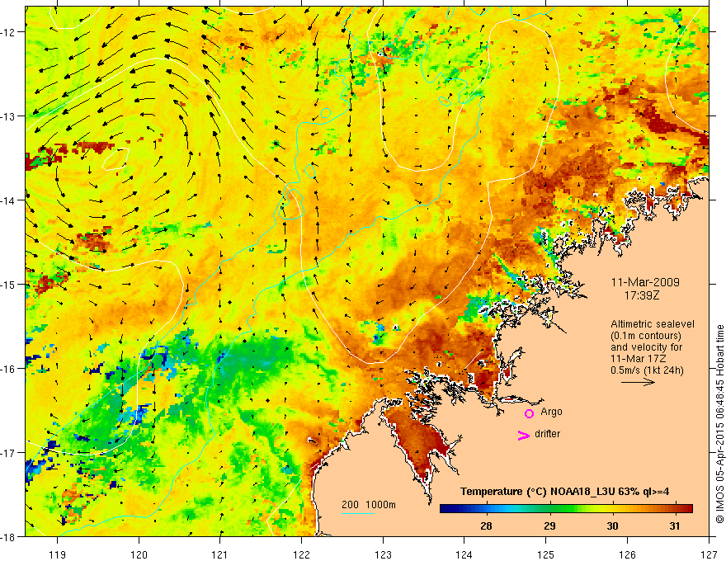Click the longitude 123 axis label

(x=383, y=554)
